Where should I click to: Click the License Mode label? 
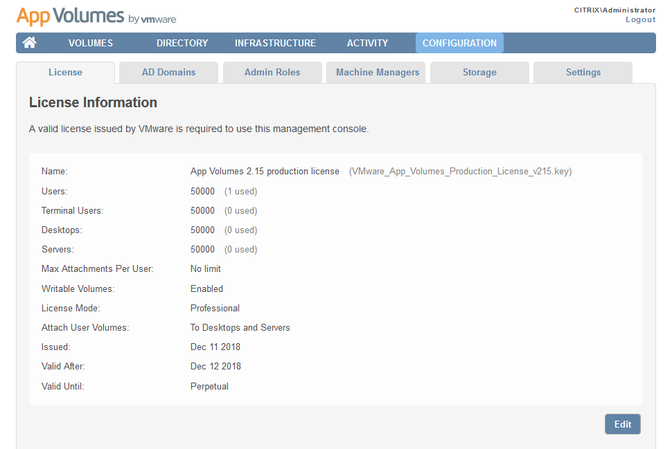point(71,308)
